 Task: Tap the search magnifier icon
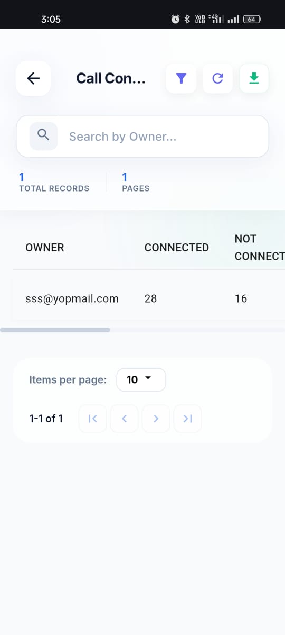tap(43, 136)
